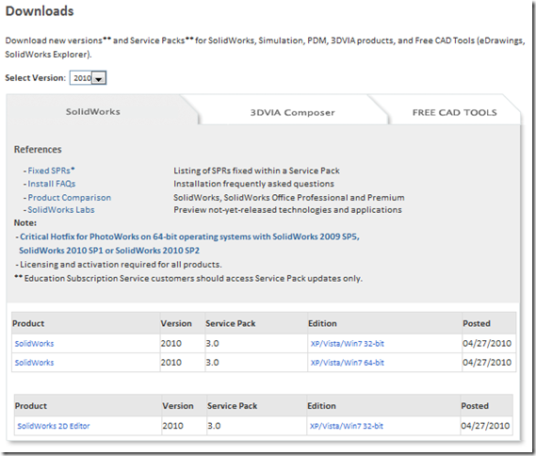Click SolidWorks product link in 32-bit row
The width and height of the screenshot is (536, 456).
34,344
